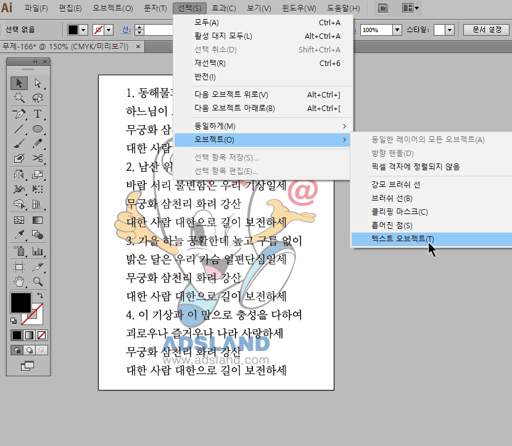Image resolution: width=512 pixels, height=446 pixels.
Task: Select the Gradient tool
Action: [38, 220]
